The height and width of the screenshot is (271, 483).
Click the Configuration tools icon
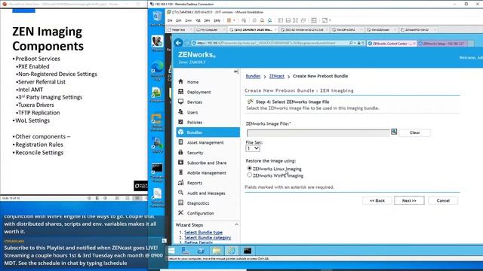point(181,212)
